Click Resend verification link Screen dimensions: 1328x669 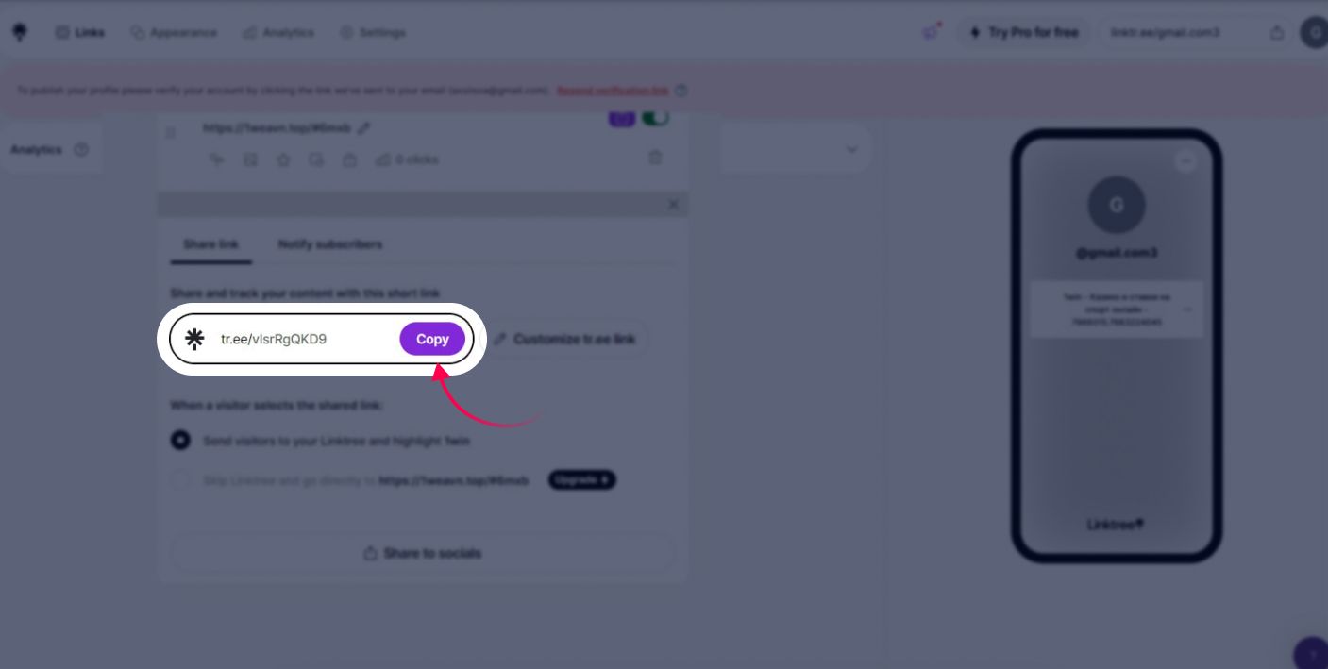[613, 91]
